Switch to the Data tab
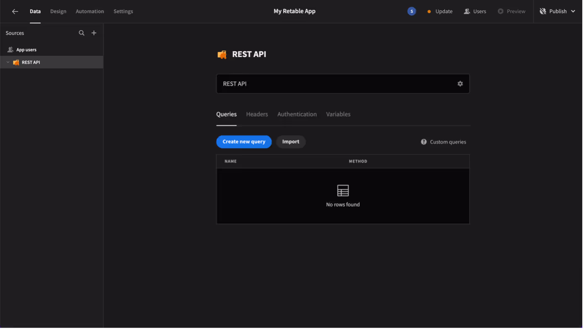 click(x=35, y=11)
